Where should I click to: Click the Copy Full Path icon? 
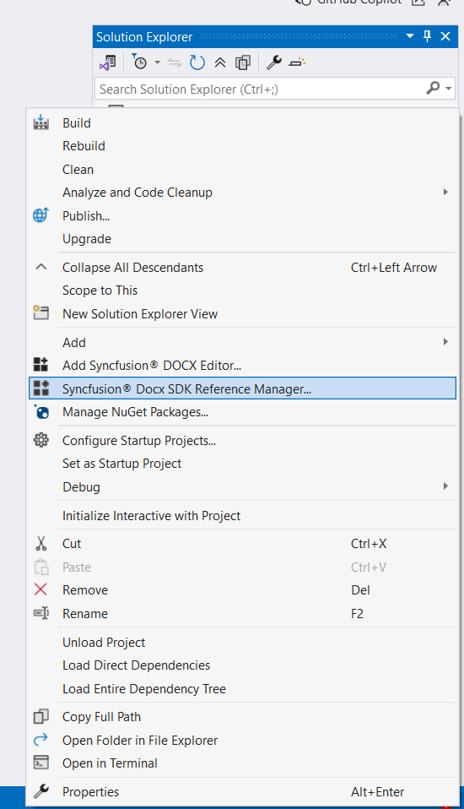click(40, 717)
